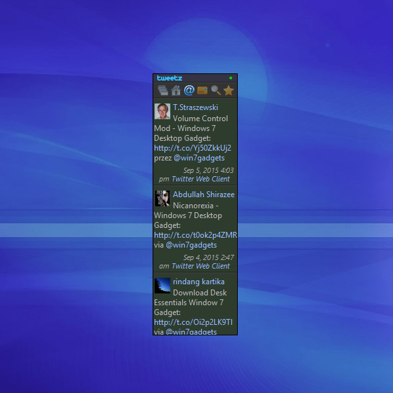Screen dimensions: 393x393
Task: Click the green status indicator dot
Action: pos(231,78)
